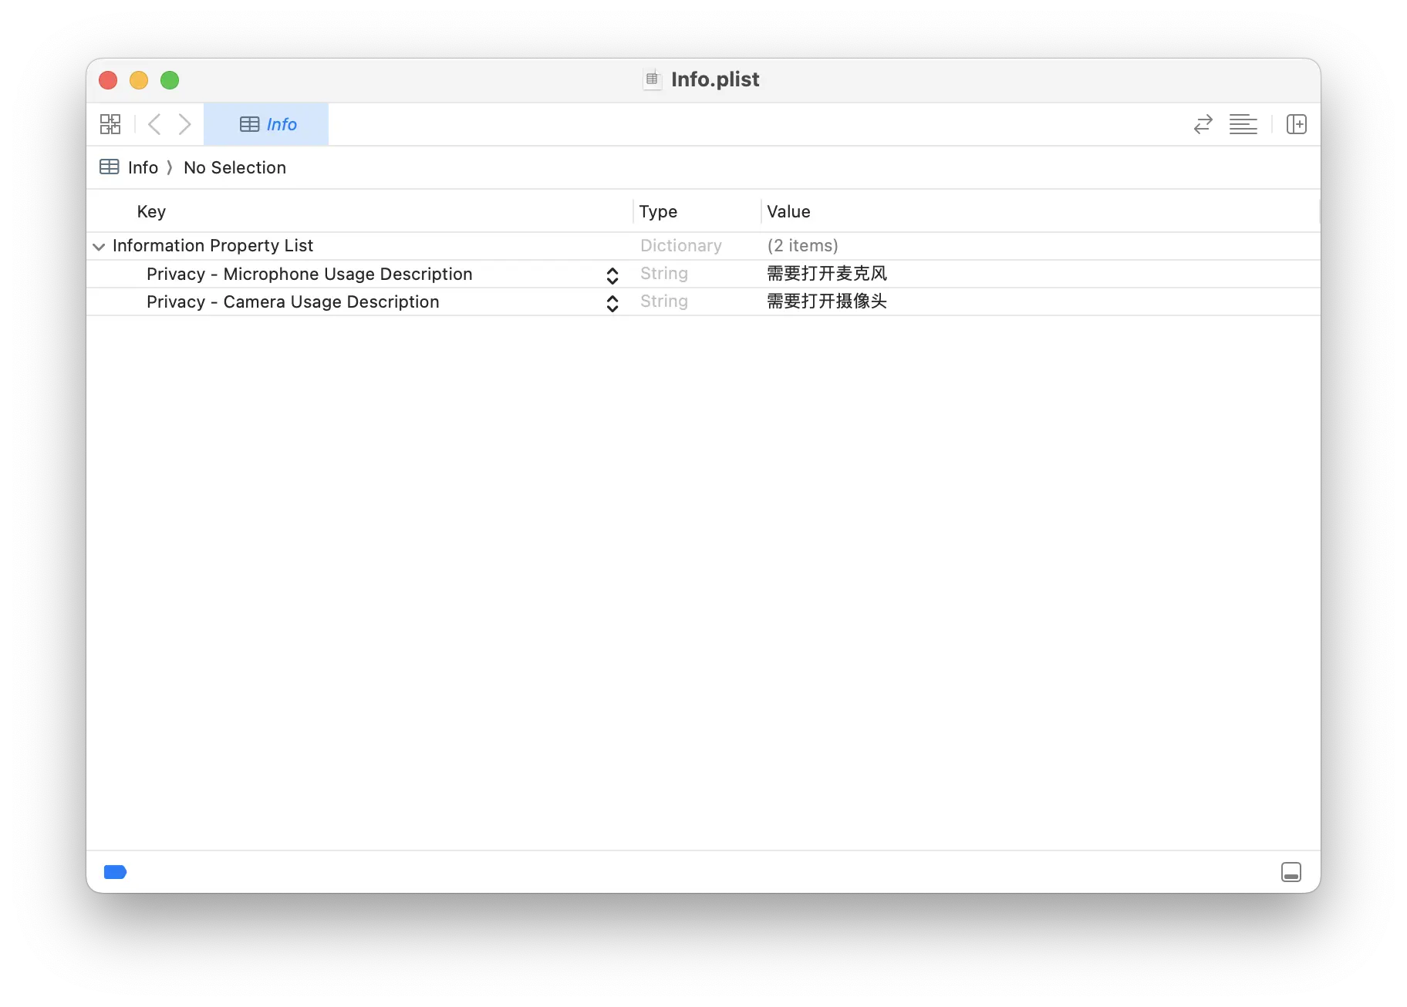
Task: Click the value 需要打开麦克风
Action: 827,274
